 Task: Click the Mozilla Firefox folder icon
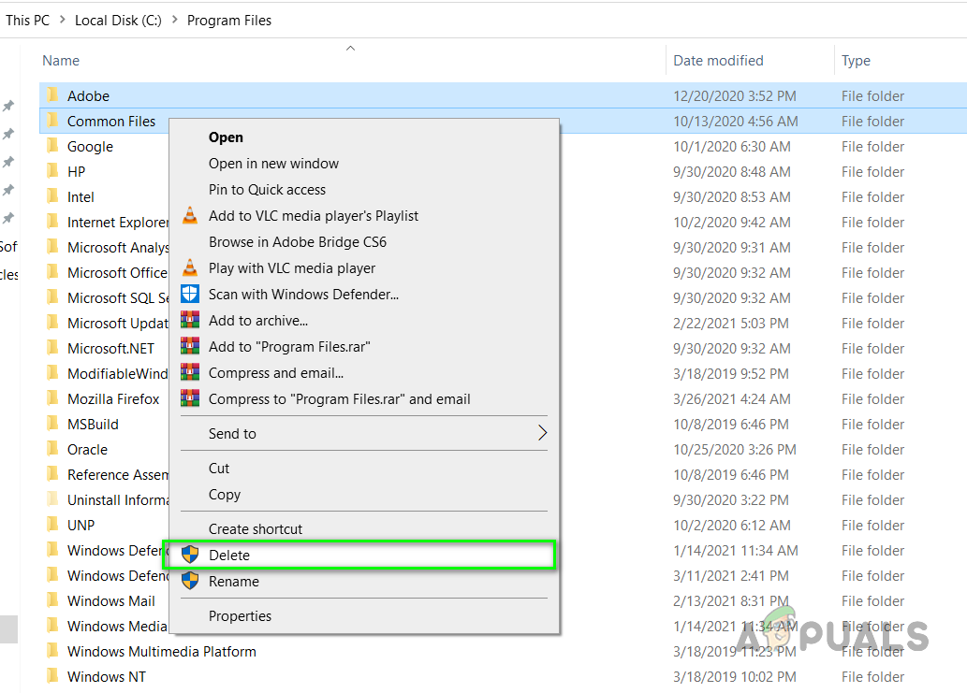point(53,398)
